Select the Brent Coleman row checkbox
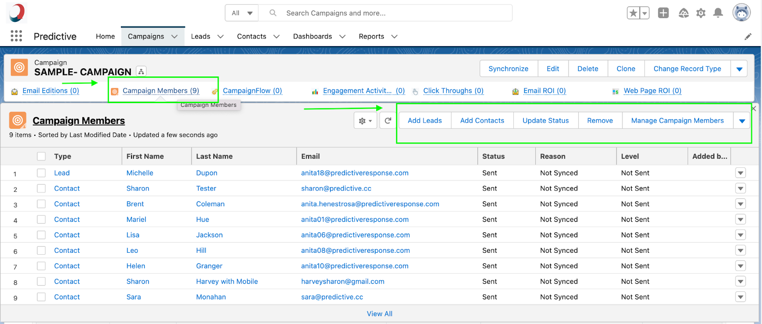 (x=41, y=204)
